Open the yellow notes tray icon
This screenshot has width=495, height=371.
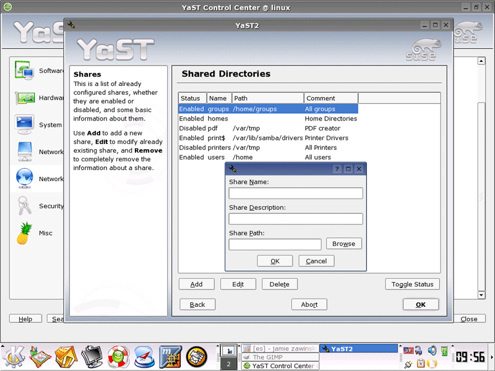[x=432, y=364]
